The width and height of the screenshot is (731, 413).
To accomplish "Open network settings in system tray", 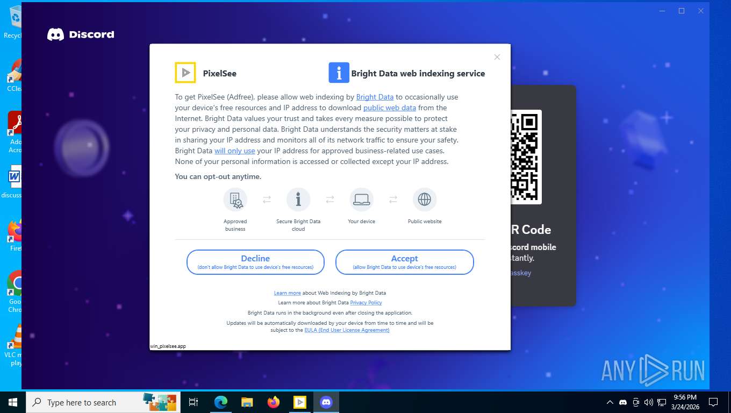I will 662,402.
